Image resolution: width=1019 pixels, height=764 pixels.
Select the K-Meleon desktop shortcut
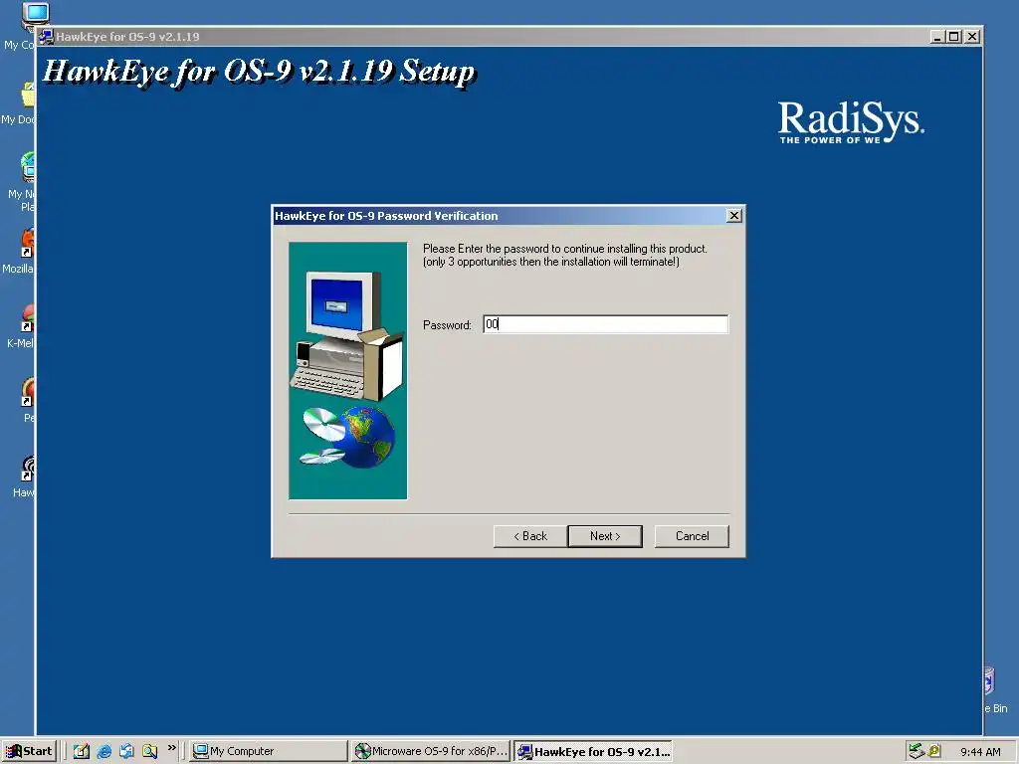22,326
